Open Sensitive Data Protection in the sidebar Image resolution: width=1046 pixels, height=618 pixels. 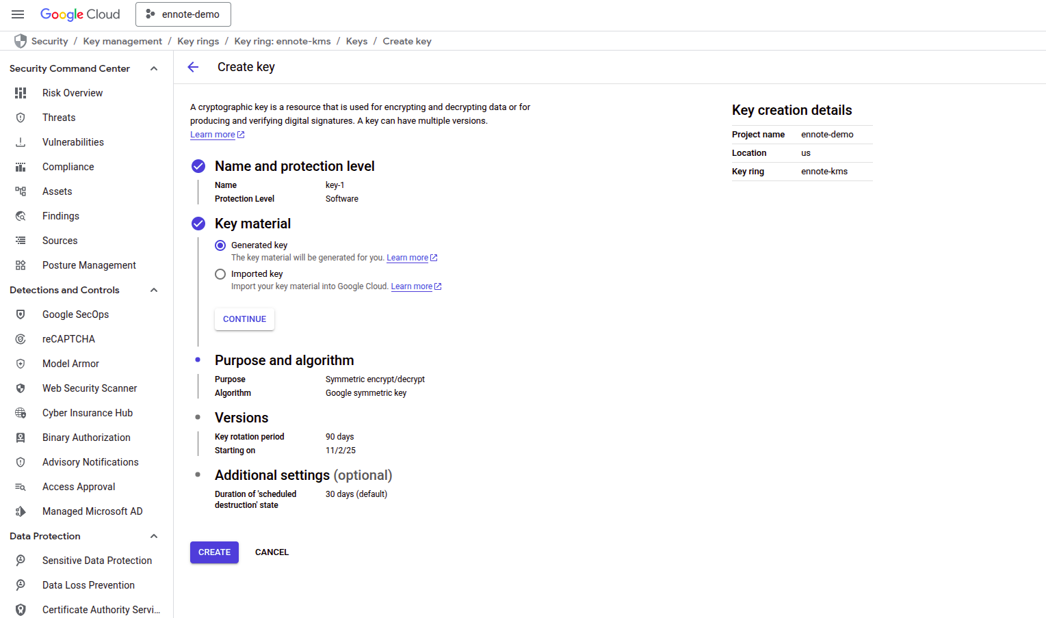[97, 561]
